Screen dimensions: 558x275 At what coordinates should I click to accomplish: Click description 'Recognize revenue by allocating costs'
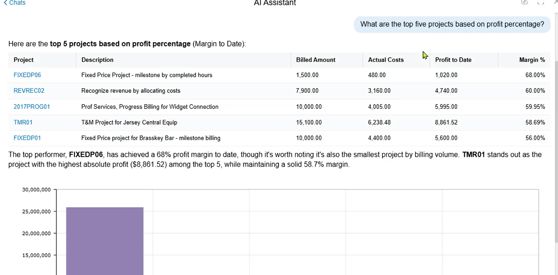tap(131, 91)
